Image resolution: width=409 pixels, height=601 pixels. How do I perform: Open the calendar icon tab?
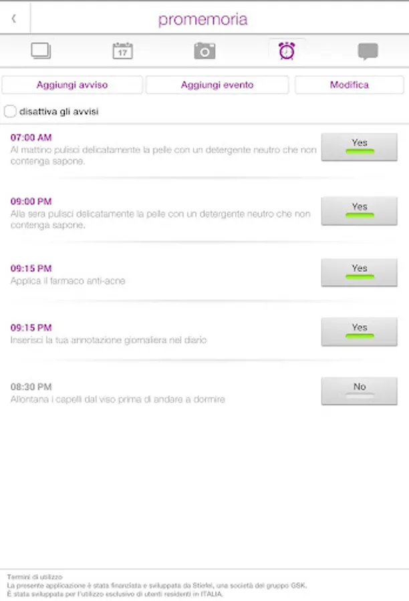coord(123,51)
